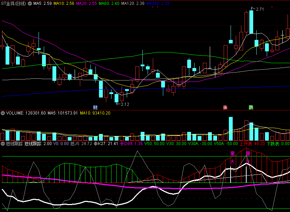Click the 财 marker icon under the chart
Screen dimensions: 290x212
click(95, 107)
